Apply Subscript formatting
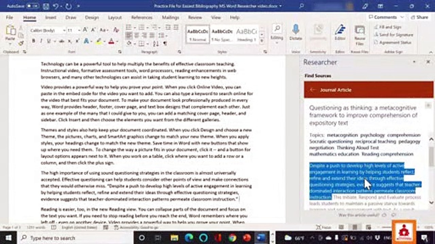 click(69, 41)
